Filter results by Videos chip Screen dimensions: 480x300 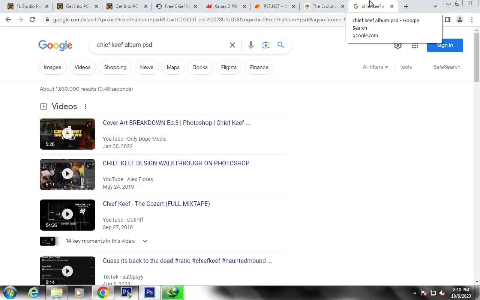coord(82,67)
